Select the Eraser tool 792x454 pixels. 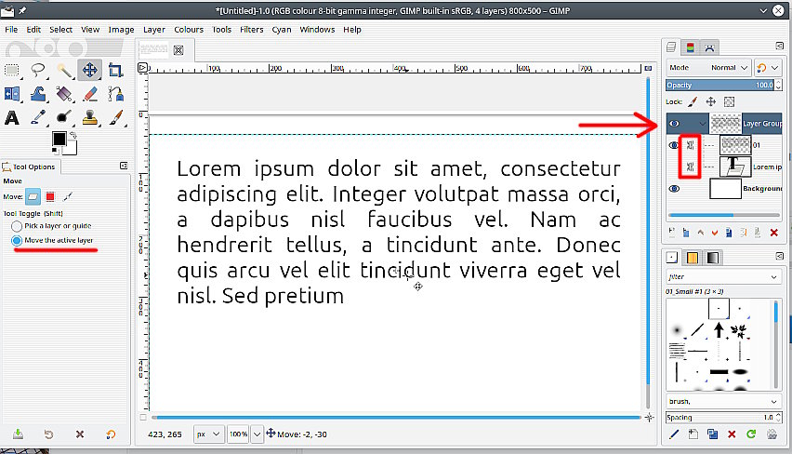coord(90,94)
